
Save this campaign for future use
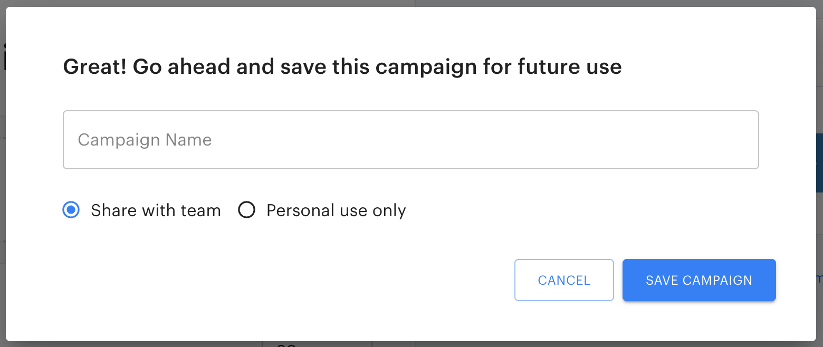(698, 280)
